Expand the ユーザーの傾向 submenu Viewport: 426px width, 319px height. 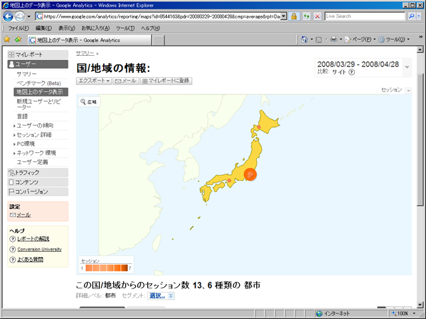point(33,126)
